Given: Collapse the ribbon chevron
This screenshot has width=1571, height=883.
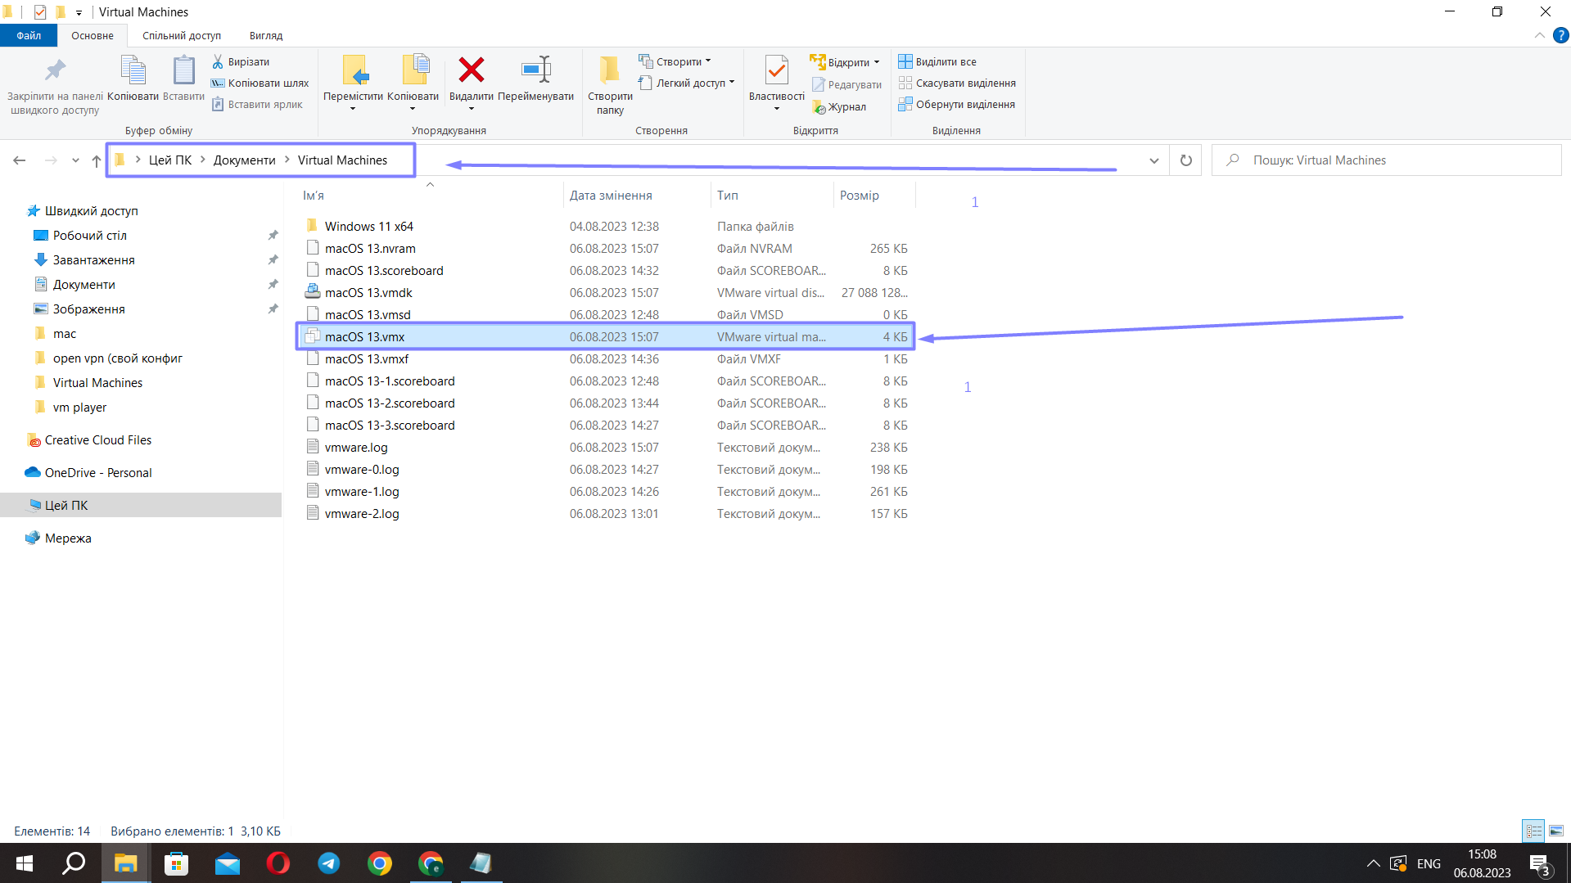Looking at the screenshot, I should (1539, 35).
